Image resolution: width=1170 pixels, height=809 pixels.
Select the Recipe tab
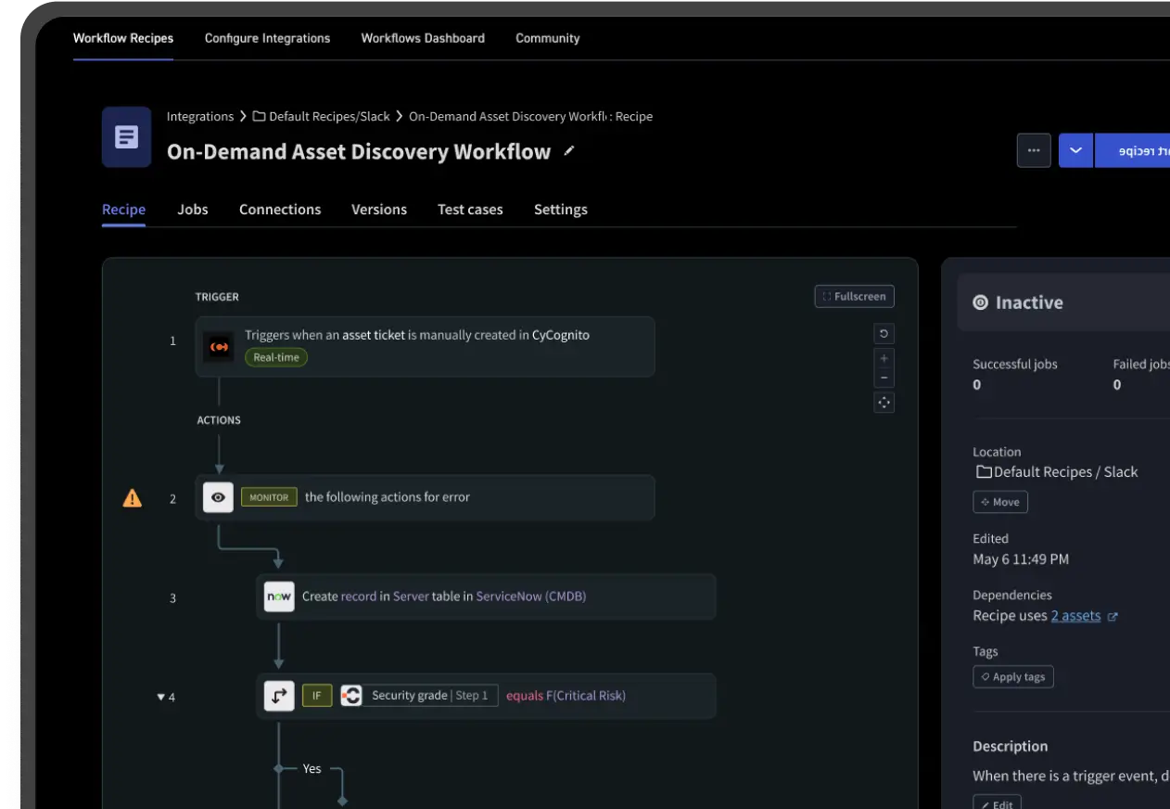[123, 209]
